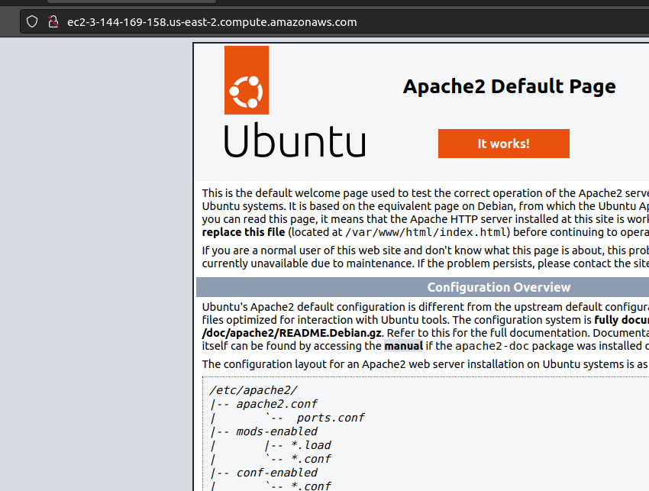Click the "mods-enabled" entry in the layout
This screenshot has height=491, width=649.
click(x=277, y=431)
